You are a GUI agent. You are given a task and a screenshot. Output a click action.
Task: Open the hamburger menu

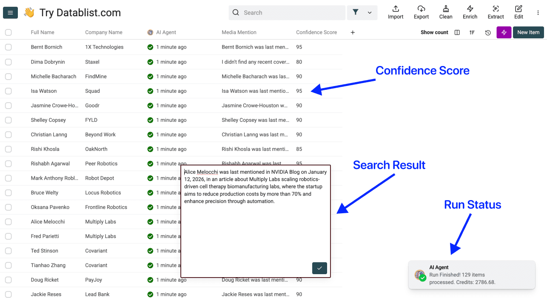click(10, 12)
